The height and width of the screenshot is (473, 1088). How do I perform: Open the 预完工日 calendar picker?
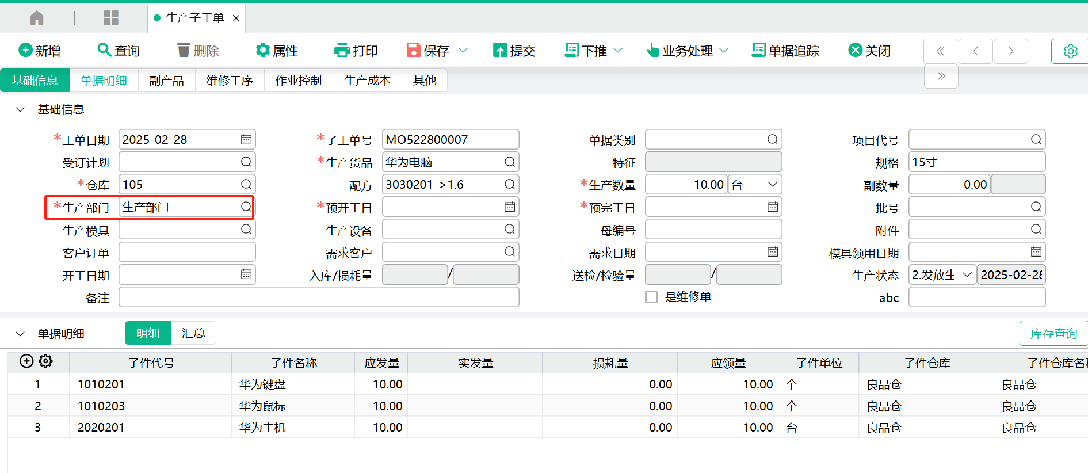(x=773, y=207)
